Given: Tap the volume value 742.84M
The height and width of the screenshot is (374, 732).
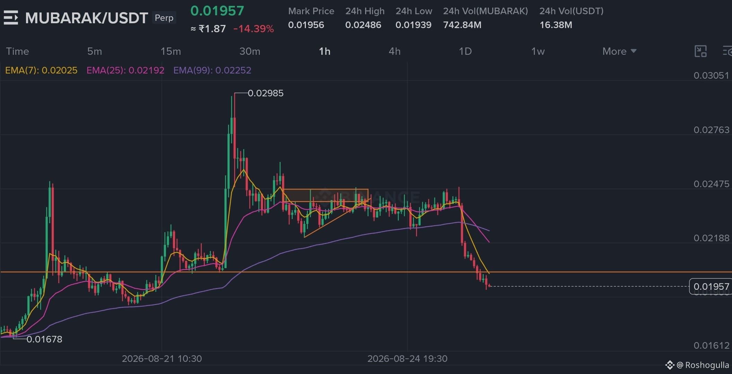Looking at the screenshot, I should point(462,25).
